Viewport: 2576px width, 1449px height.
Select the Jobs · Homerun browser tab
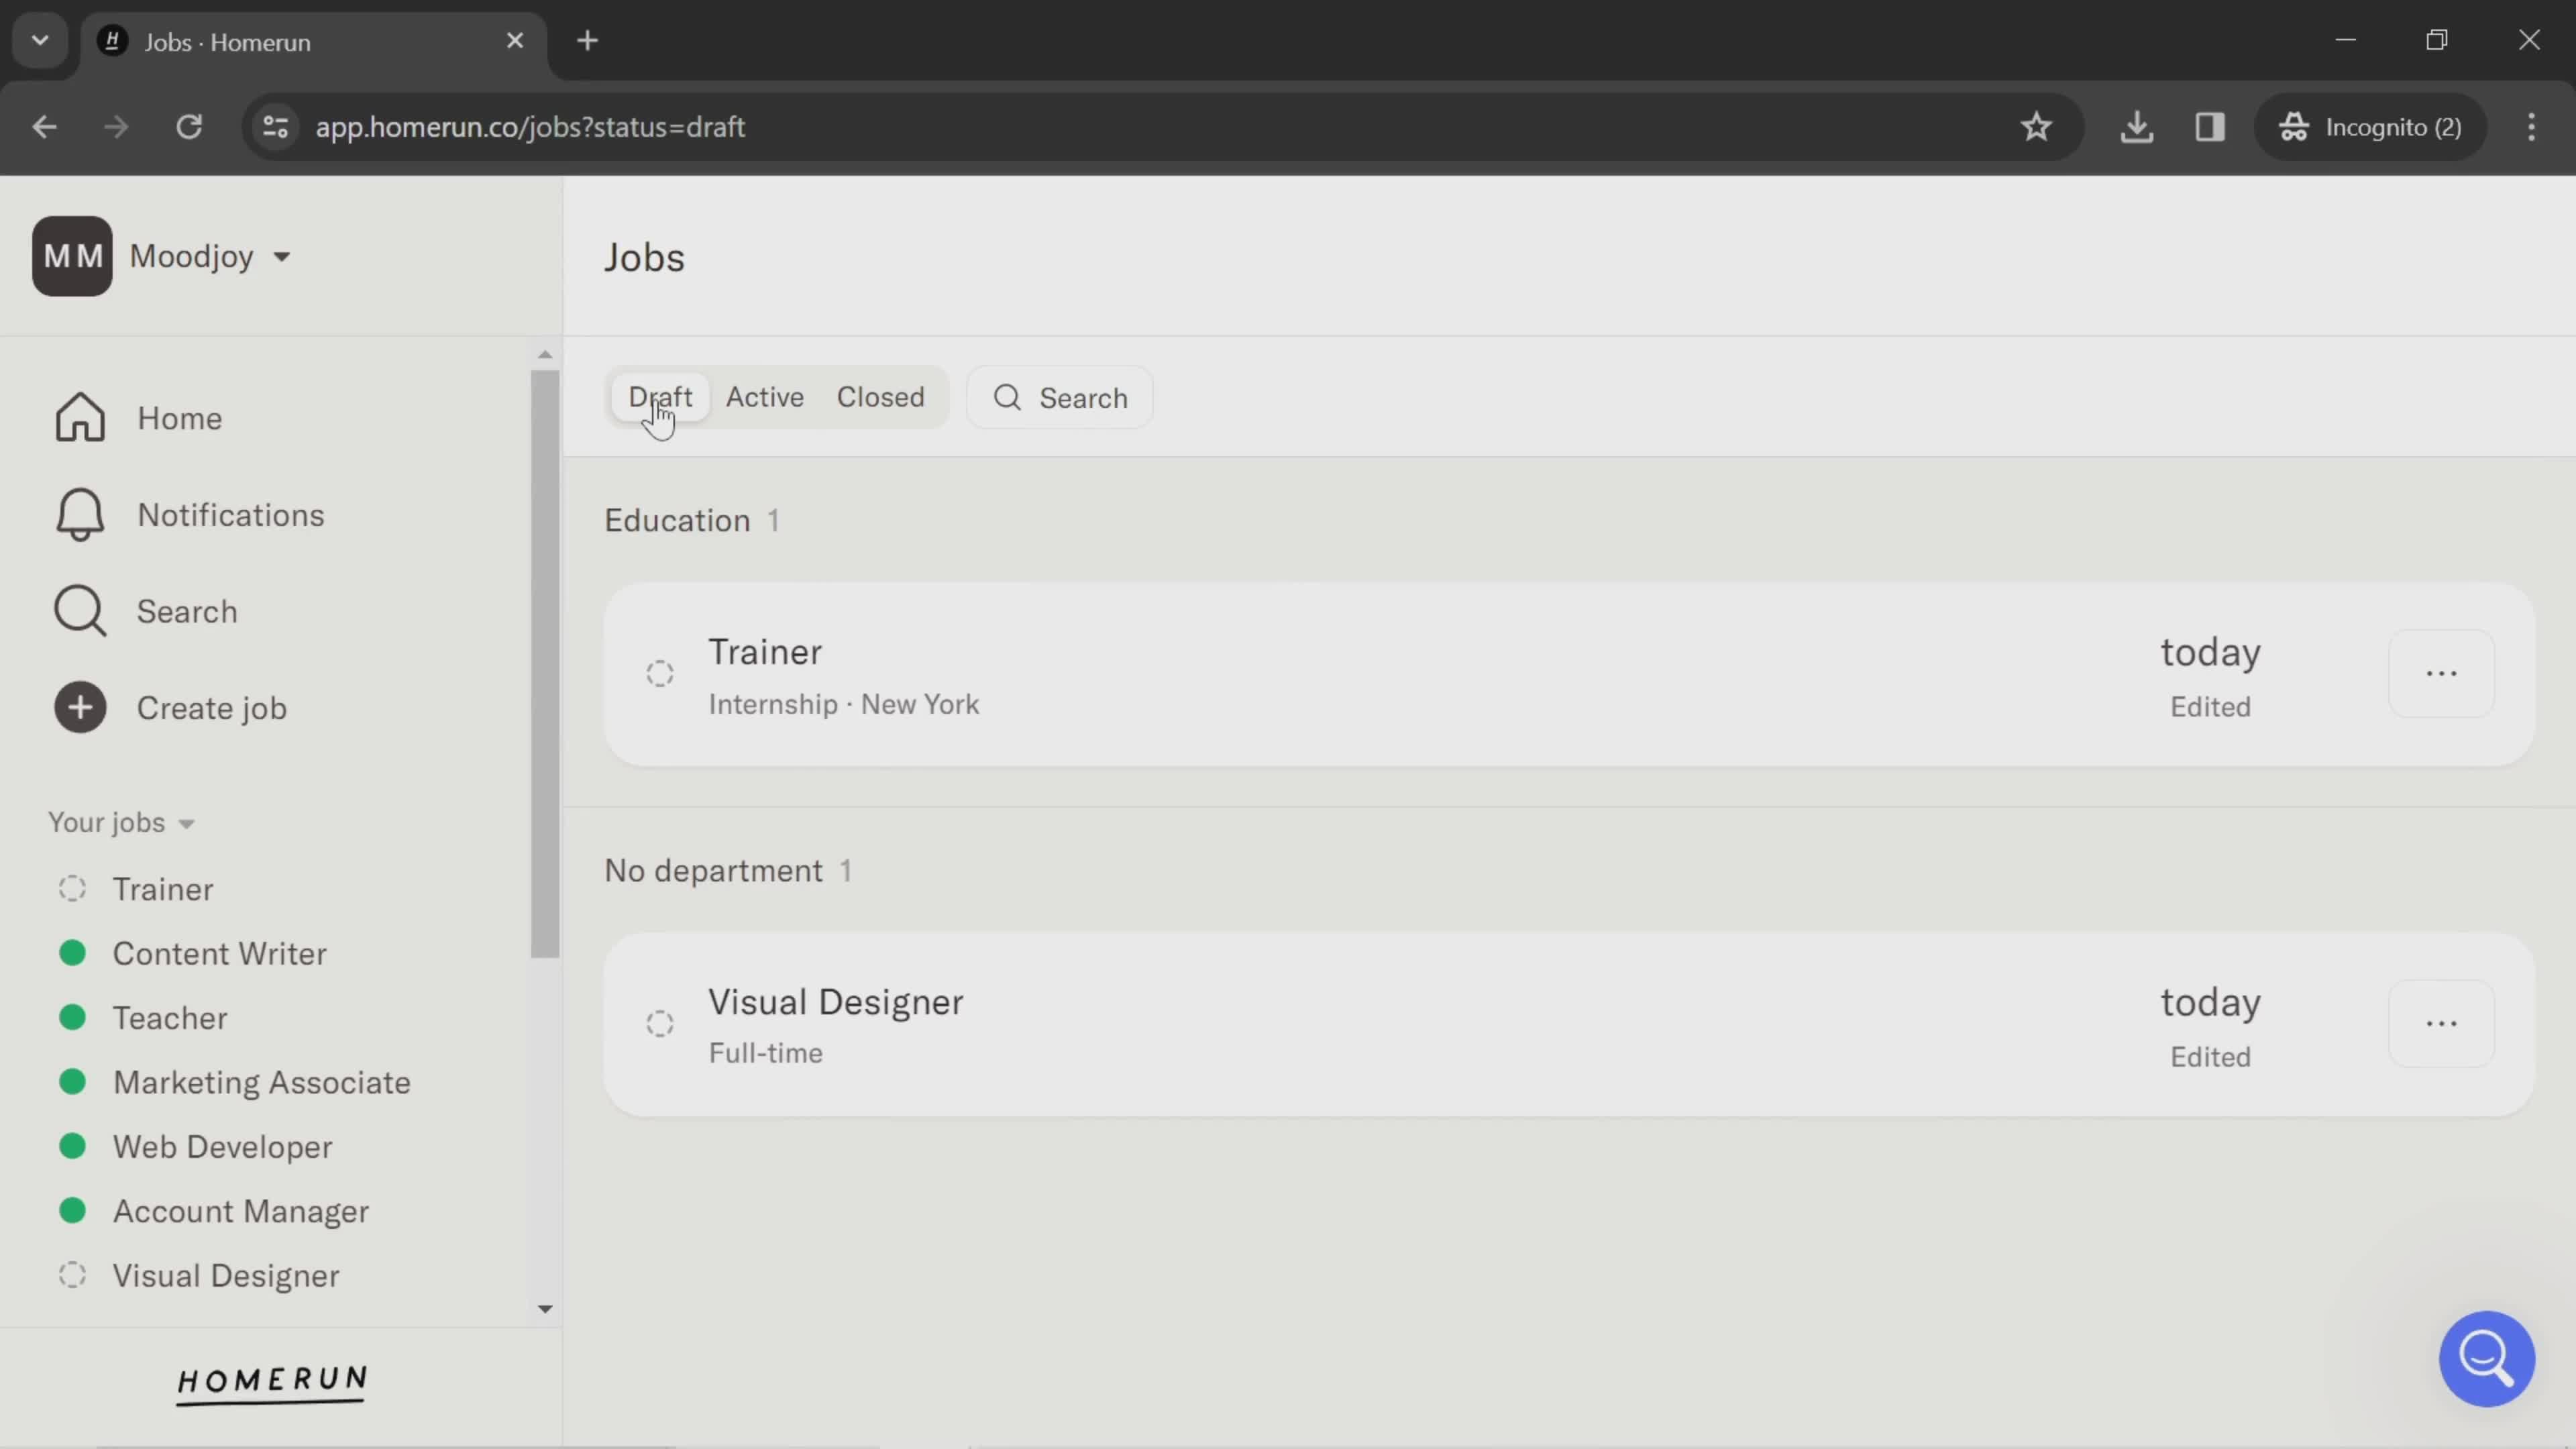pos(314,43)
